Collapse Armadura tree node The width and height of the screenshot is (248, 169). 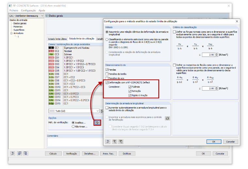tap(11, 33)
